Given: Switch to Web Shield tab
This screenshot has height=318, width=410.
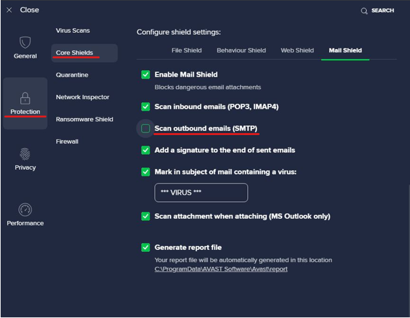Looking at the screenshot, I should pos(297,50).
